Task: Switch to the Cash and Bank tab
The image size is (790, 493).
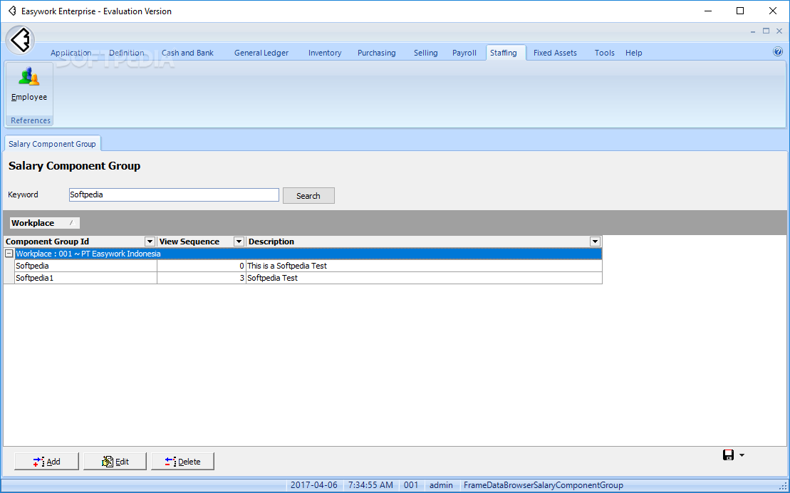Action: tap(187, 53)
